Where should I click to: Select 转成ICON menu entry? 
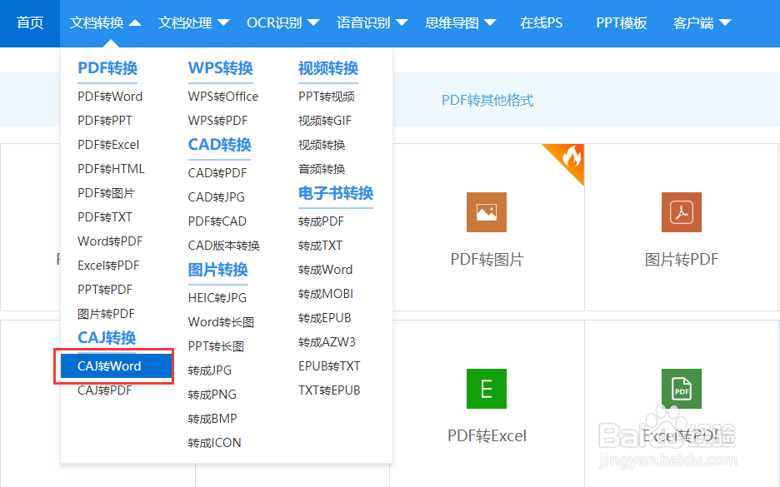pyautogui.click(x=214, y=443)
